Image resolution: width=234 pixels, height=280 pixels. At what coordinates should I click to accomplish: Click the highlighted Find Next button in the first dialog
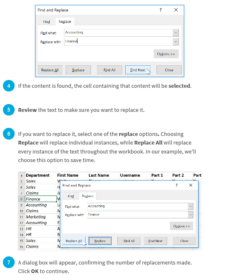(138, 70)
